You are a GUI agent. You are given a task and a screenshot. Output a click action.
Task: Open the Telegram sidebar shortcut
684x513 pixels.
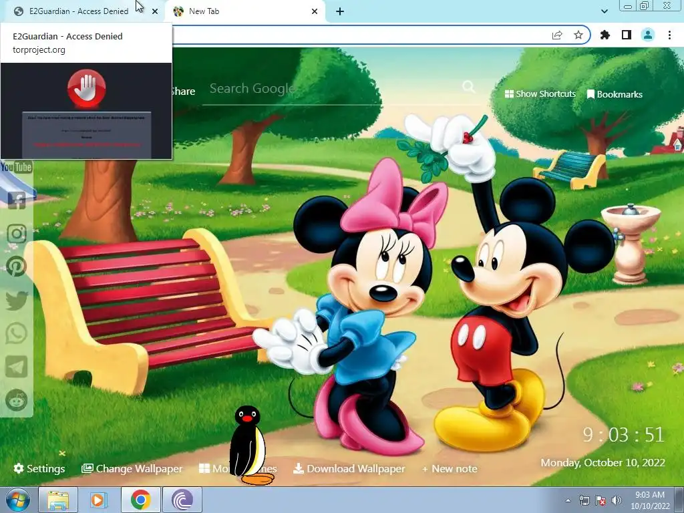tap(17, 367)
